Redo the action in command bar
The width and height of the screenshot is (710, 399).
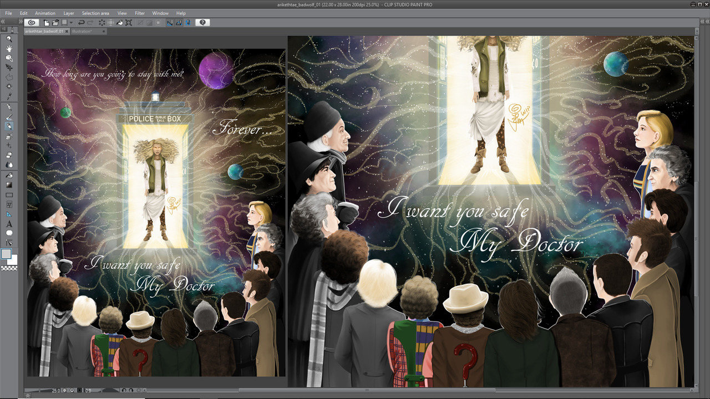[x=90, y=23]
